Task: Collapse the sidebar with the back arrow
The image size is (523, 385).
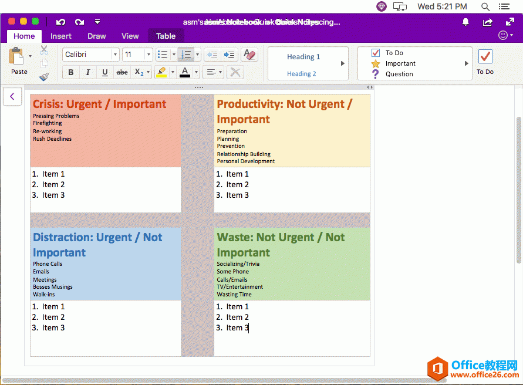Action: [x=12, y=96]
